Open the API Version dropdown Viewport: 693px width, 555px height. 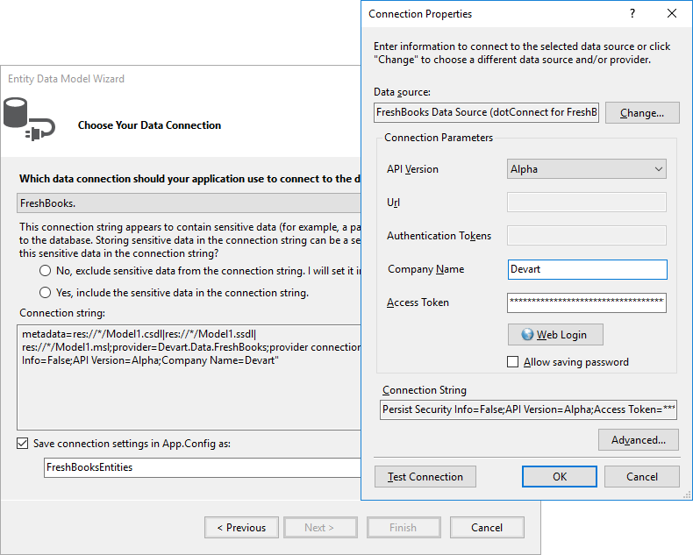point(587,169)
